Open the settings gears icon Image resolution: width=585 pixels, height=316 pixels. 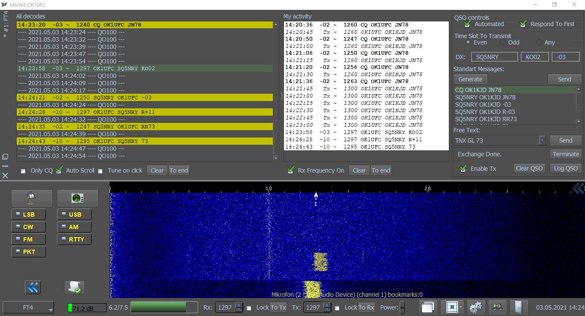(476, 307)
